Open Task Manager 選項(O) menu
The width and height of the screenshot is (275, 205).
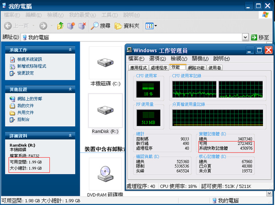click(x=158, y=58)
